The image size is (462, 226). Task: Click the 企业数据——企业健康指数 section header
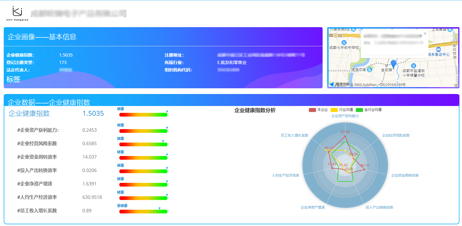(x=49, y=102)
